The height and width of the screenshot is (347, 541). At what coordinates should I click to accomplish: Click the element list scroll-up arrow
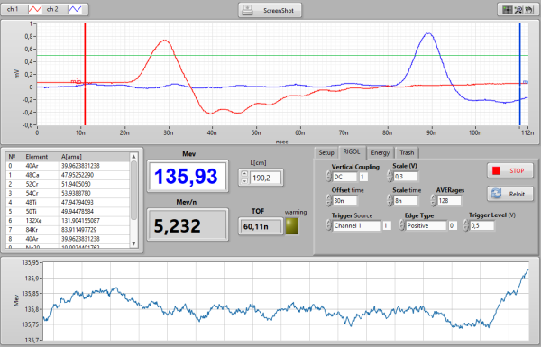tap(134, 157)
